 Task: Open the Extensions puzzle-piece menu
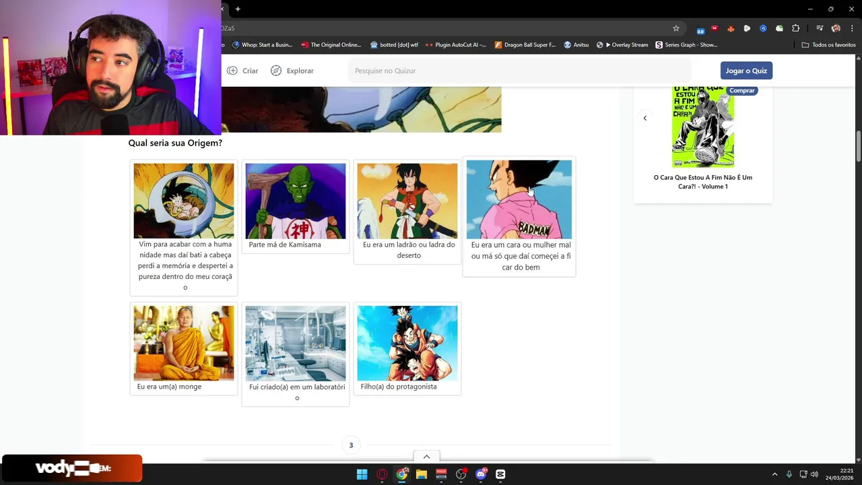[796, 28]
